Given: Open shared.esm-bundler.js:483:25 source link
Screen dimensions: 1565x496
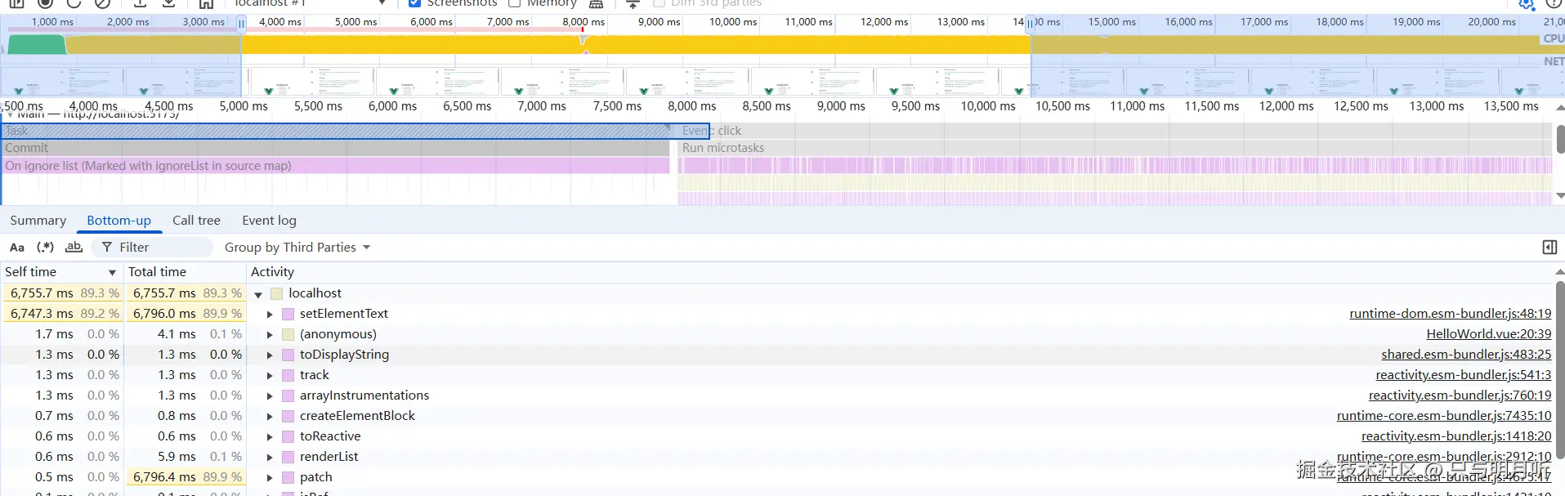Looking at the screenshot, I should pos(1466,354).
